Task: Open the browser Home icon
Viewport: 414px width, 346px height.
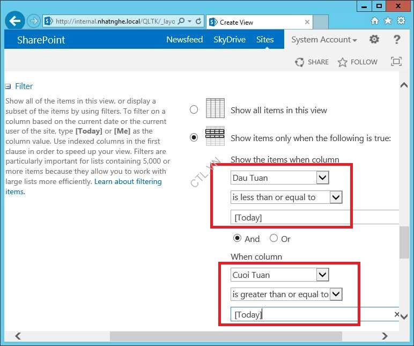Action: tap(374, 21)
